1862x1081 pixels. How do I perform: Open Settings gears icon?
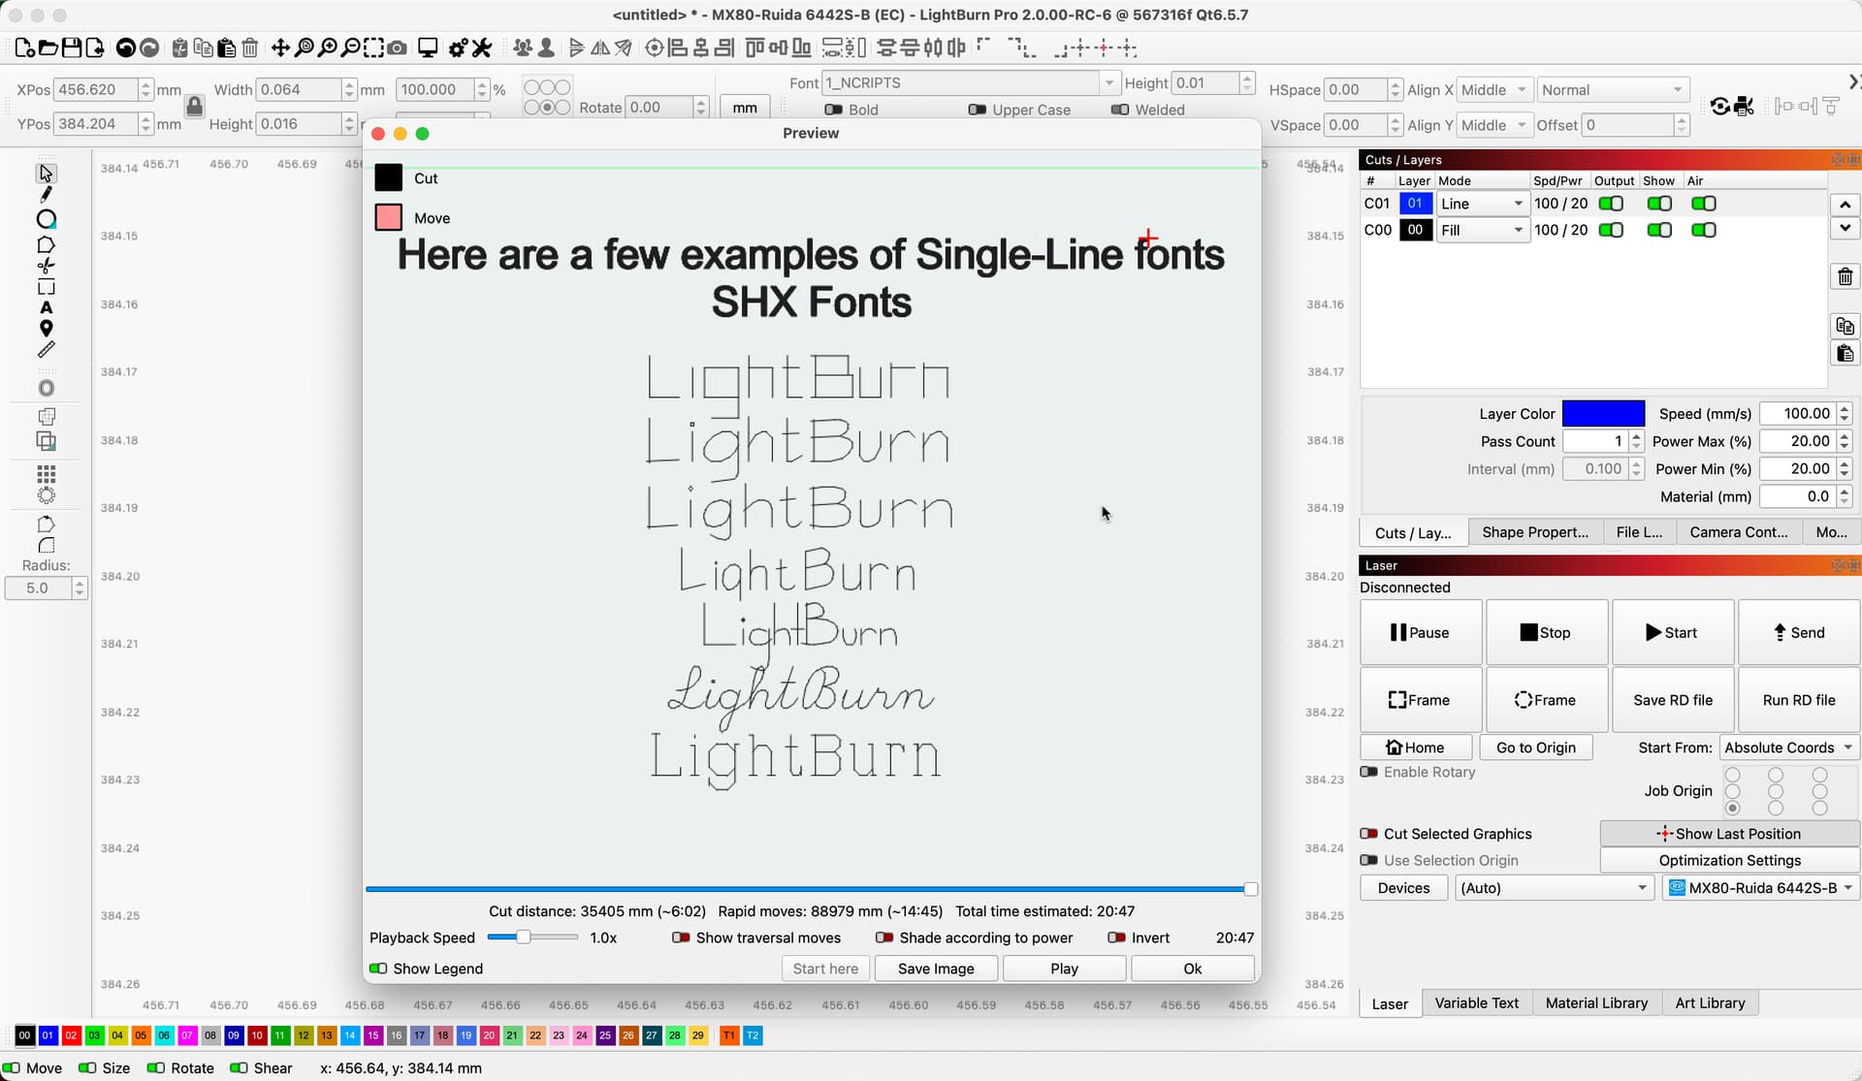458,48
